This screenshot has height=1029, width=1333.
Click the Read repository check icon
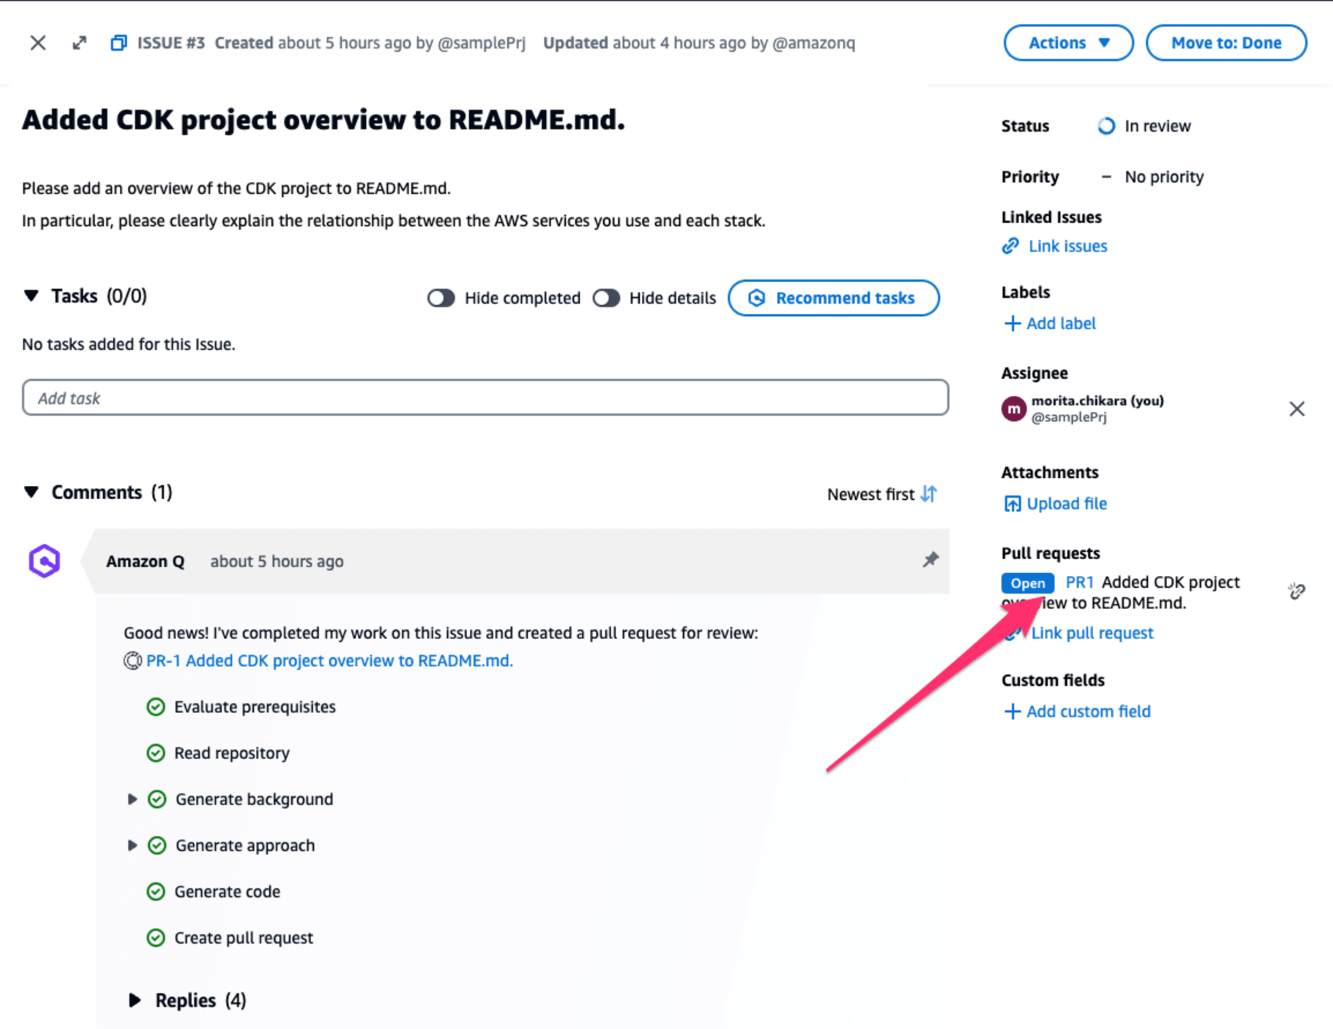pos(155,752)
